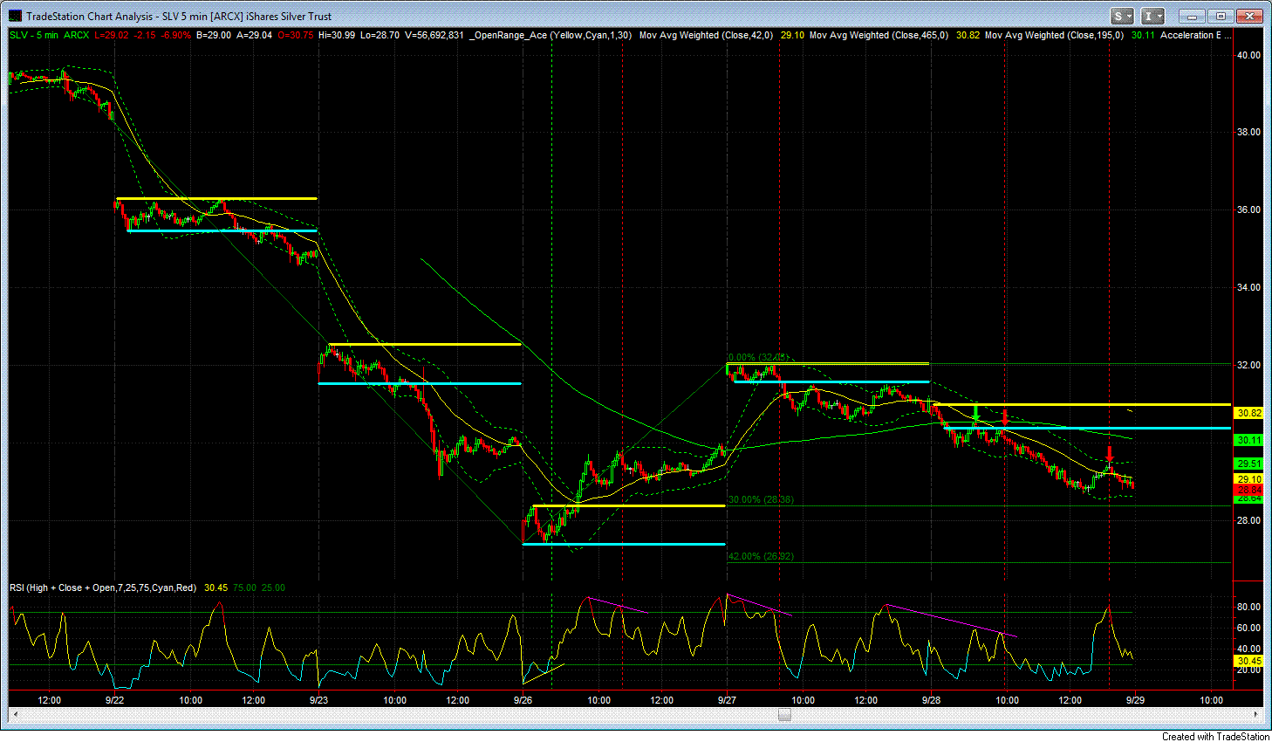The image size is (1272, 742).
Task: Click the yellow 30.45 RSI axis marker
Action: point(1249,662)
